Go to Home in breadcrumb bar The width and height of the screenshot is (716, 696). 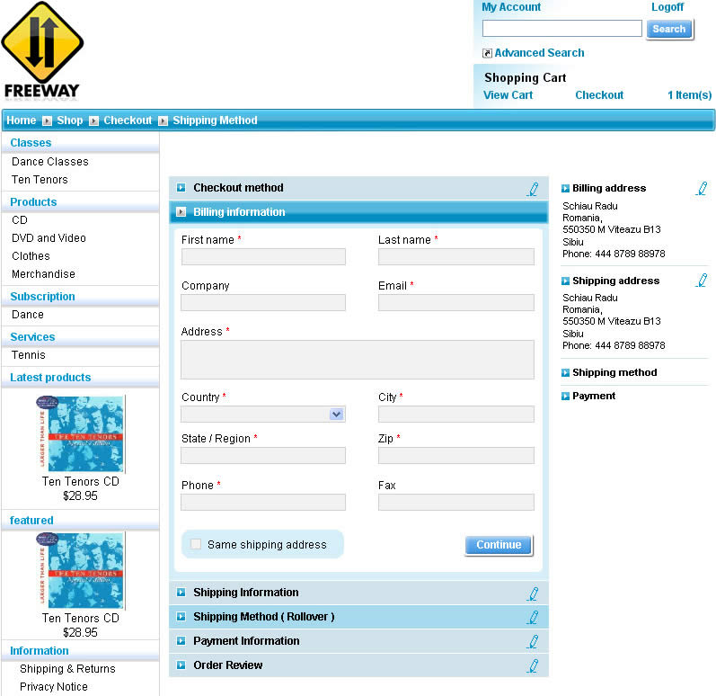click(x=22, y=120)
